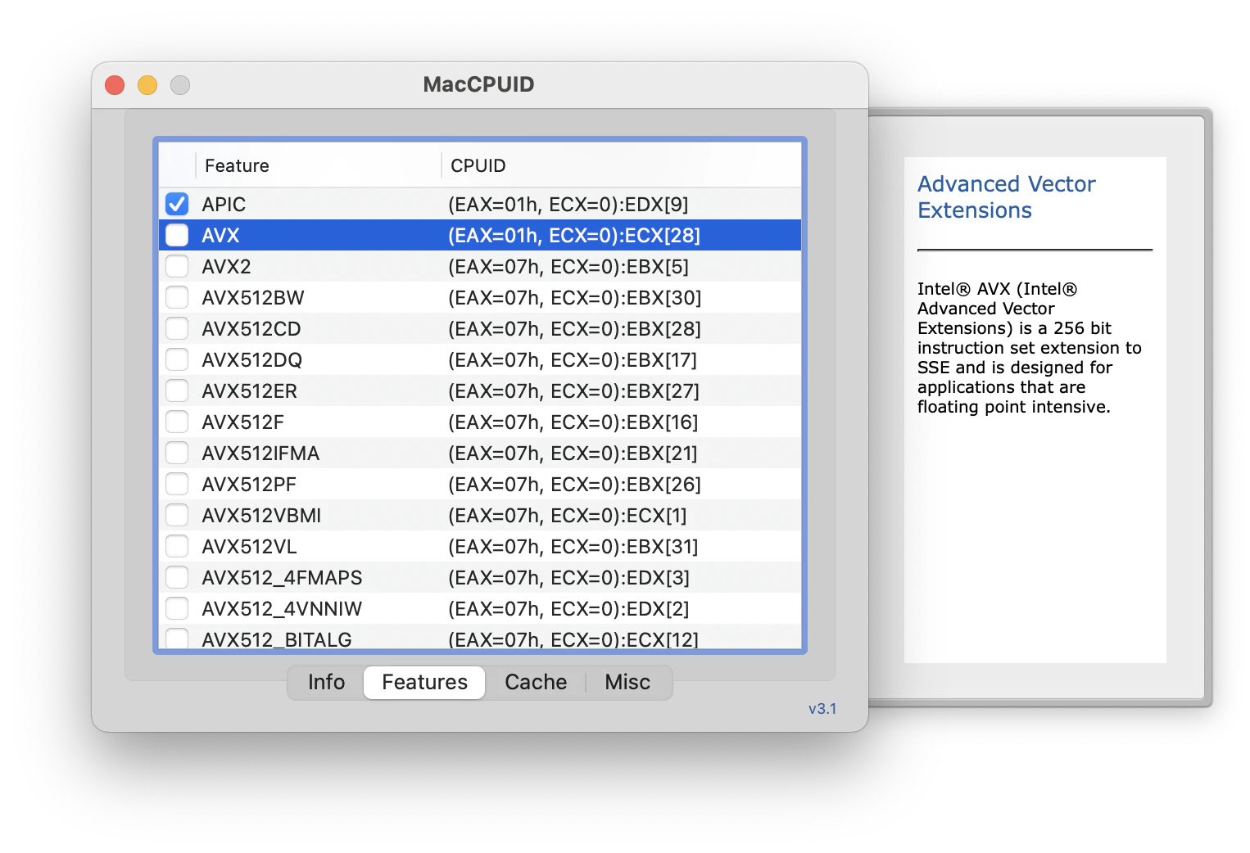Select the AVX512_BITALG feature name
The height and width of the screenshot is (853, 1250).
[277, 639]
